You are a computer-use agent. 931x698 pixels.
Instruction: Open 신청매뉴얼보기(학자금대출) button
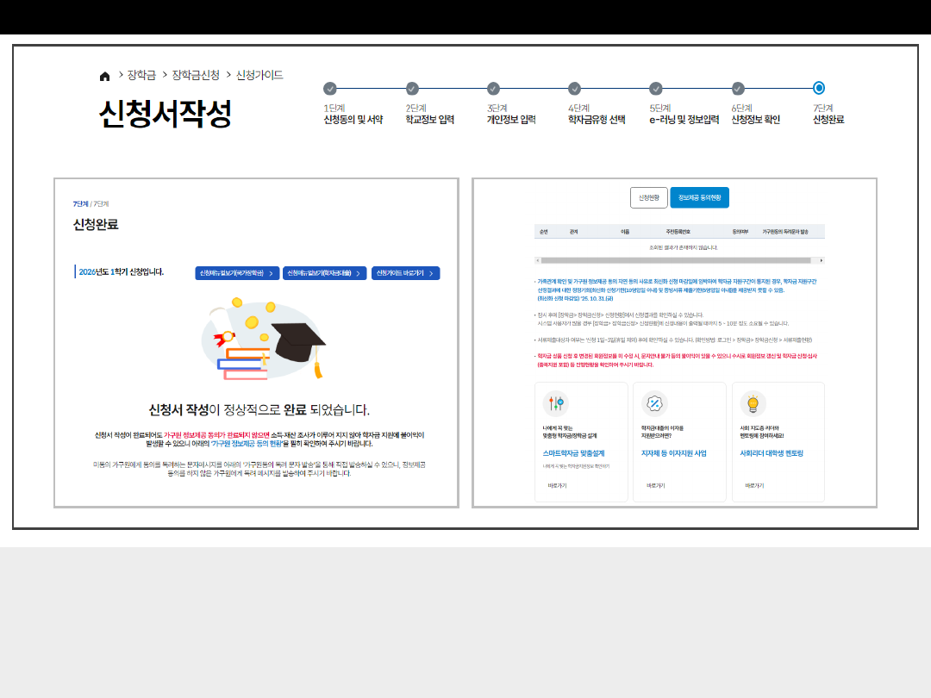[x=325, y=273]
